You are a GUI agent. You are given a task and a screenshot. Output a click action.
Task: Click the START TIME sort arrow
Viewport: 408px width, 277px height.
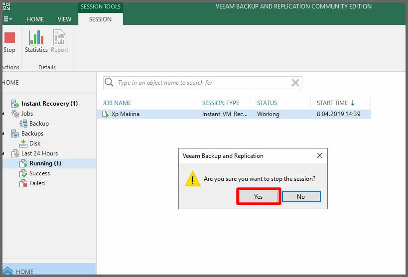pyautogui.click(x=353, y=103)
